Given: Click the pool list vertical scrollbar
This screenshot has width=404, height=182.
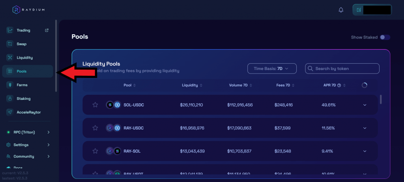Looking at the screenshot, I should (x=380, y=99).
